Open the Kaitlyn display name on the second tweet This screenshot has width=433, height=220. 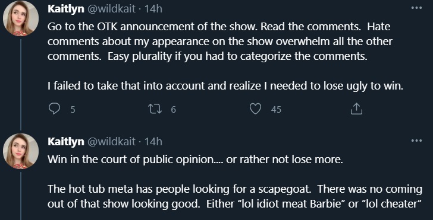click(x=65, y=142)
